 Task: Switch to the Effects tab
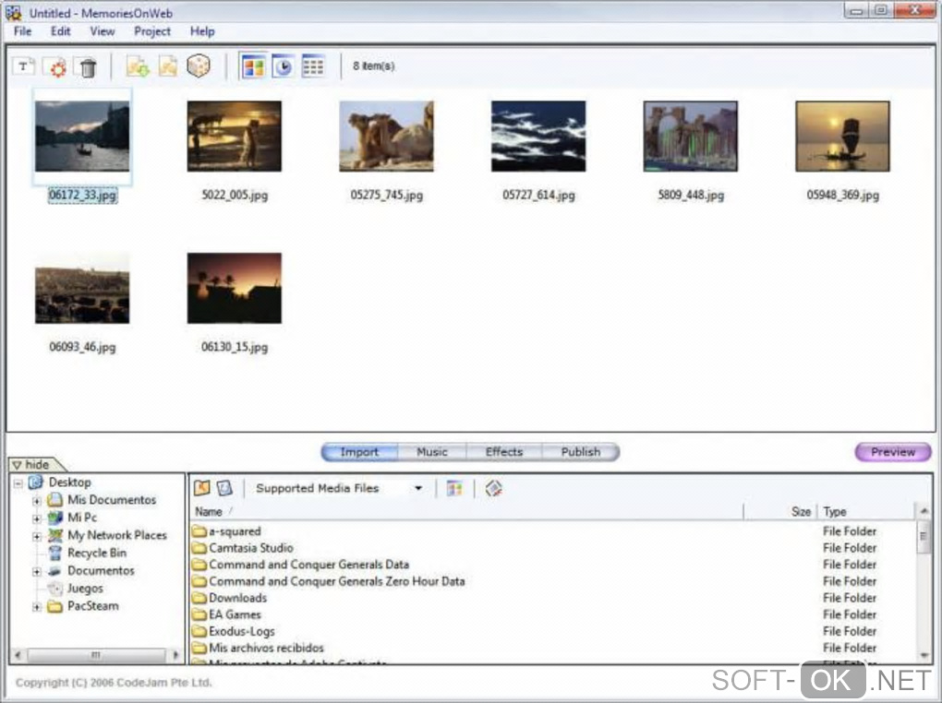[x=504, y=451]
